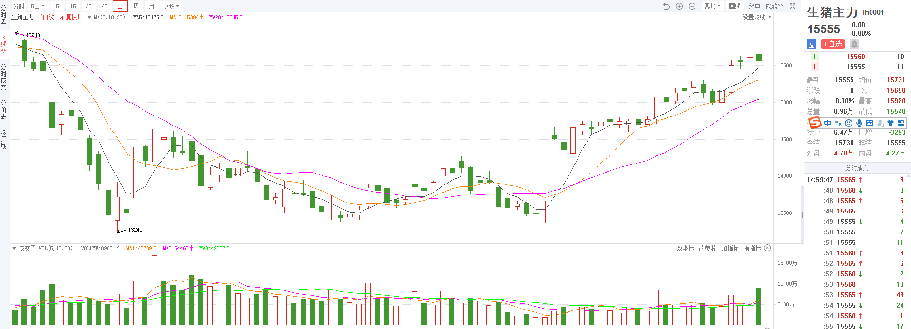Select the 60 minute period tab

[x=104, y=6]
